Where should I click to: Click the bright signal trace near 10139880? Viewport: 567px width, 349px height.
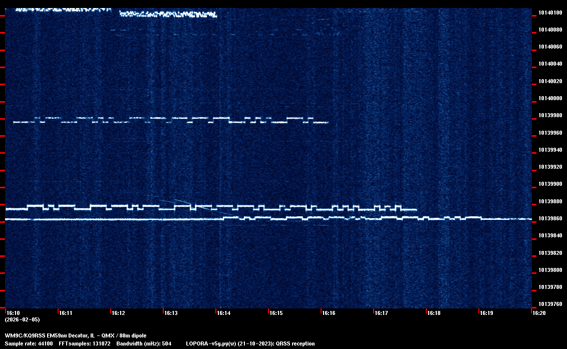[210, 207]
